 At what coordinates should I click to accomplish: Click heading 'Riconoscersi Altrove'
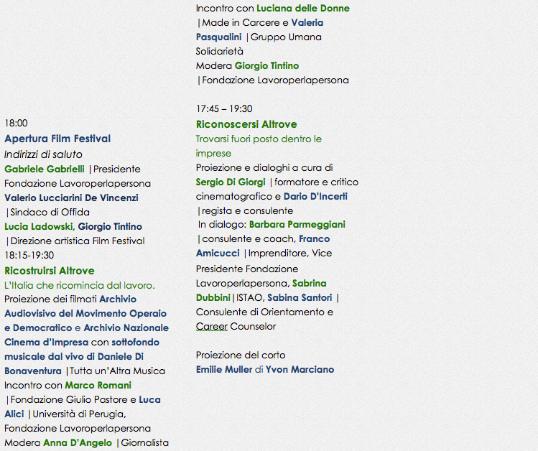pyautogui.click(x=246, y=124)
